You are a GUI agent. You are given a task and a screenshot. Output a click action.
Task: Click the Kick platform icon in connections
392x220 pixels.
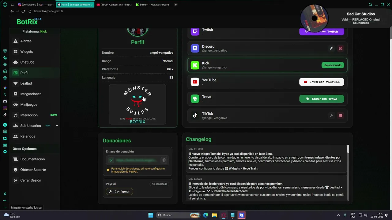coord(195,65)
